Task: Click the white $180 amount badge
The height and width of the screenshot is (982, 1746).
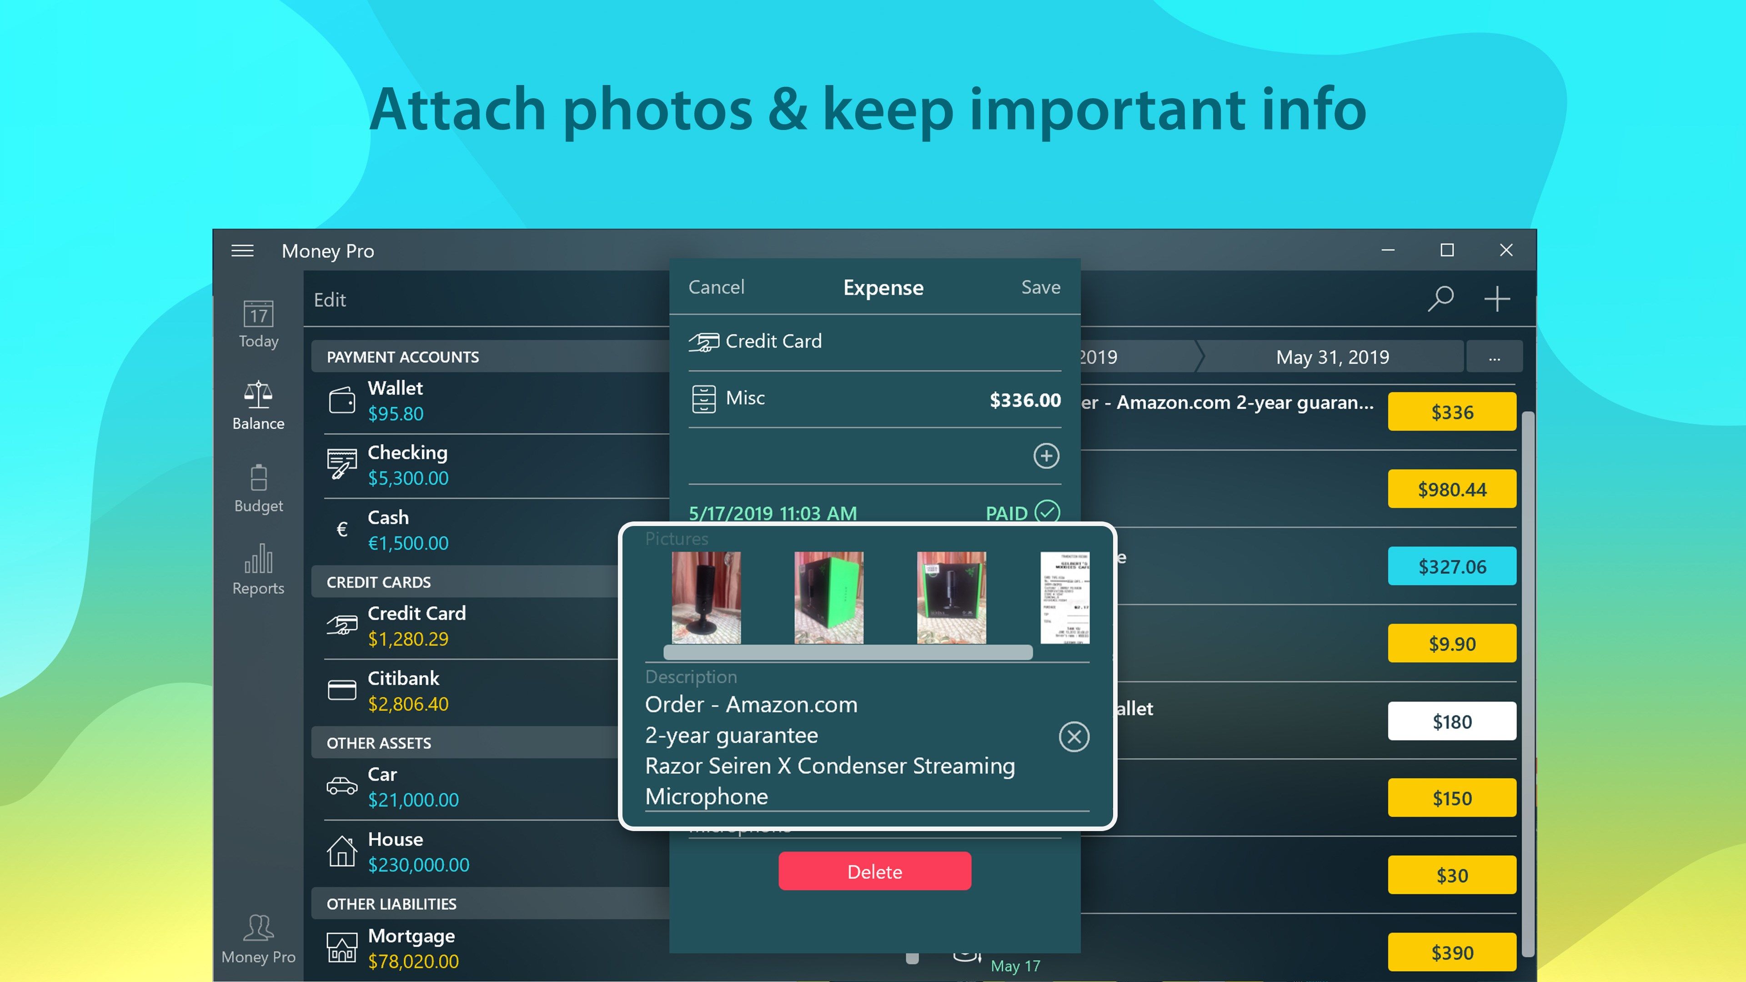Action: (1451, 721)
